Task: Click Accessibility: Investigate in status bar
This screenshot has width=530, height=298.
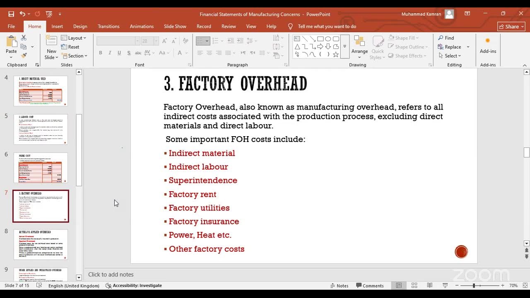Action: (x=134, y=286)
